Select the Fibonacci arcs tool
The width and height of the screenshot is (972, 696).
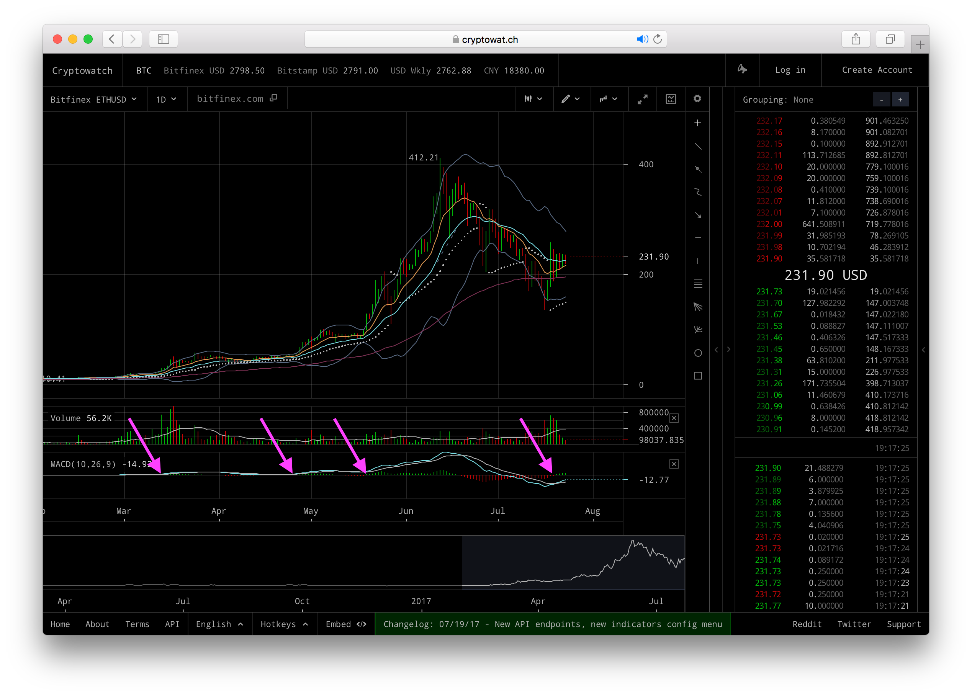pos(698,329)
